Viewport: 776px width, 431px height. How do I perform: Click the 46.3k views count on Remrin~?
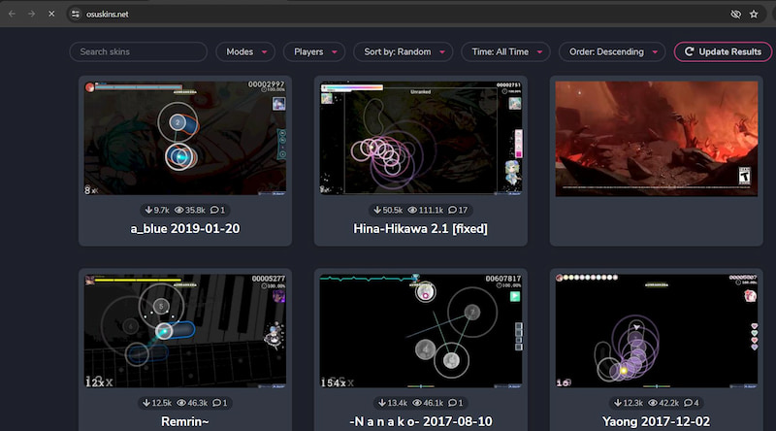click(x=192, y=403)
